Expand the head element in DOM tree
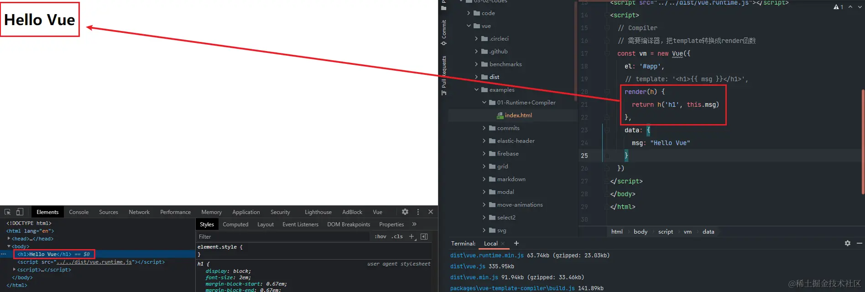 9,239
